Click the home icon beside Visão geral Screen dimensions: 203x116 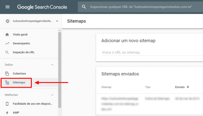tap(7, 34)
